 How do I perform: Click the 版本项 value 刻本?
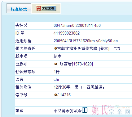pos(58,56)
